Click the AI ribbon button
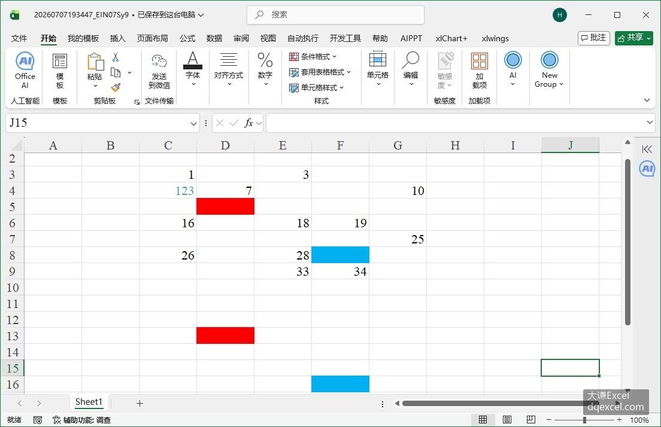 pos(513,69)
